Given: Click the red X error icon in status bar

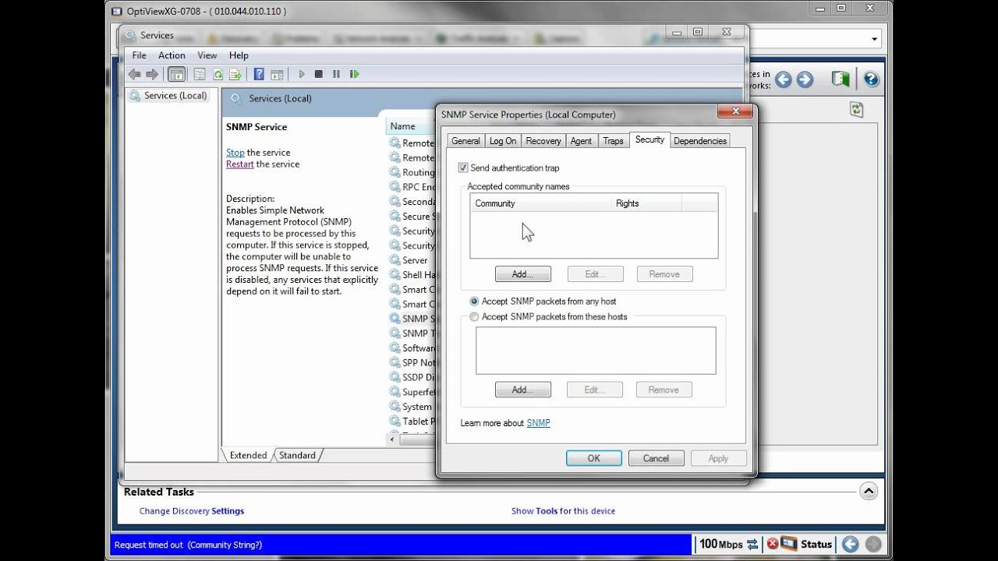Looking at the screenshot, I should (772, 544).
